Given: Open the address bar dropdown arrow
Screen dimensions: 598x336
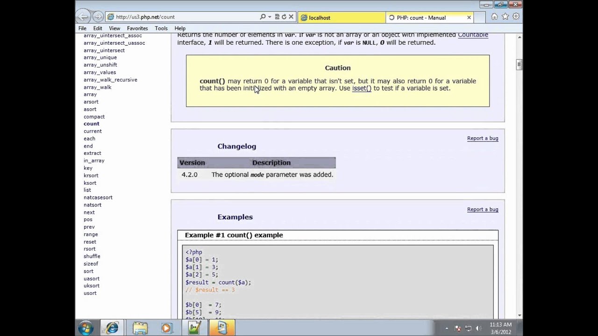Looking at the screenshot, I should (270, 17).
